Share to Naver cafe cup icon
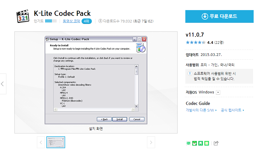 (195, 143)
